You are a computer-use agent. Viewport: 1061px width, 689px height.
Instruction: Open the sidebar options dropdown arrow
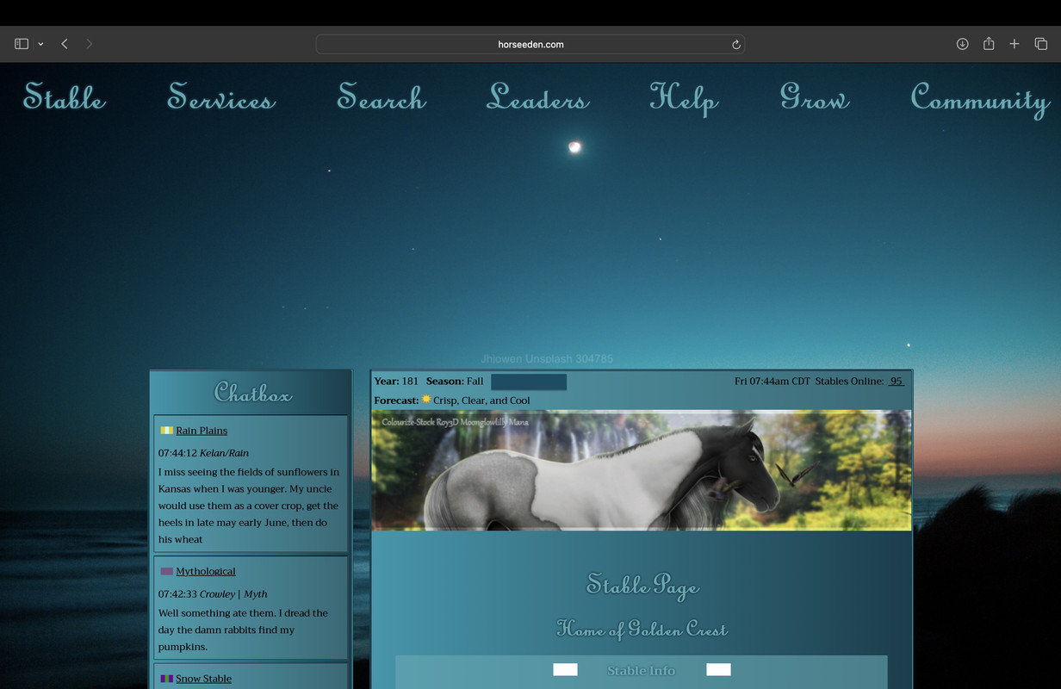point(40,44)
